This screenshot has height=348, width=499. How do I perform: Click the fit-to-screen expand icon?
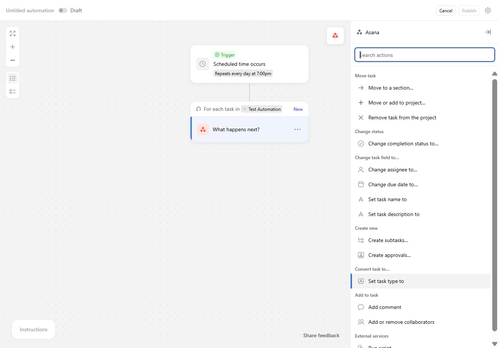[13, 33]
